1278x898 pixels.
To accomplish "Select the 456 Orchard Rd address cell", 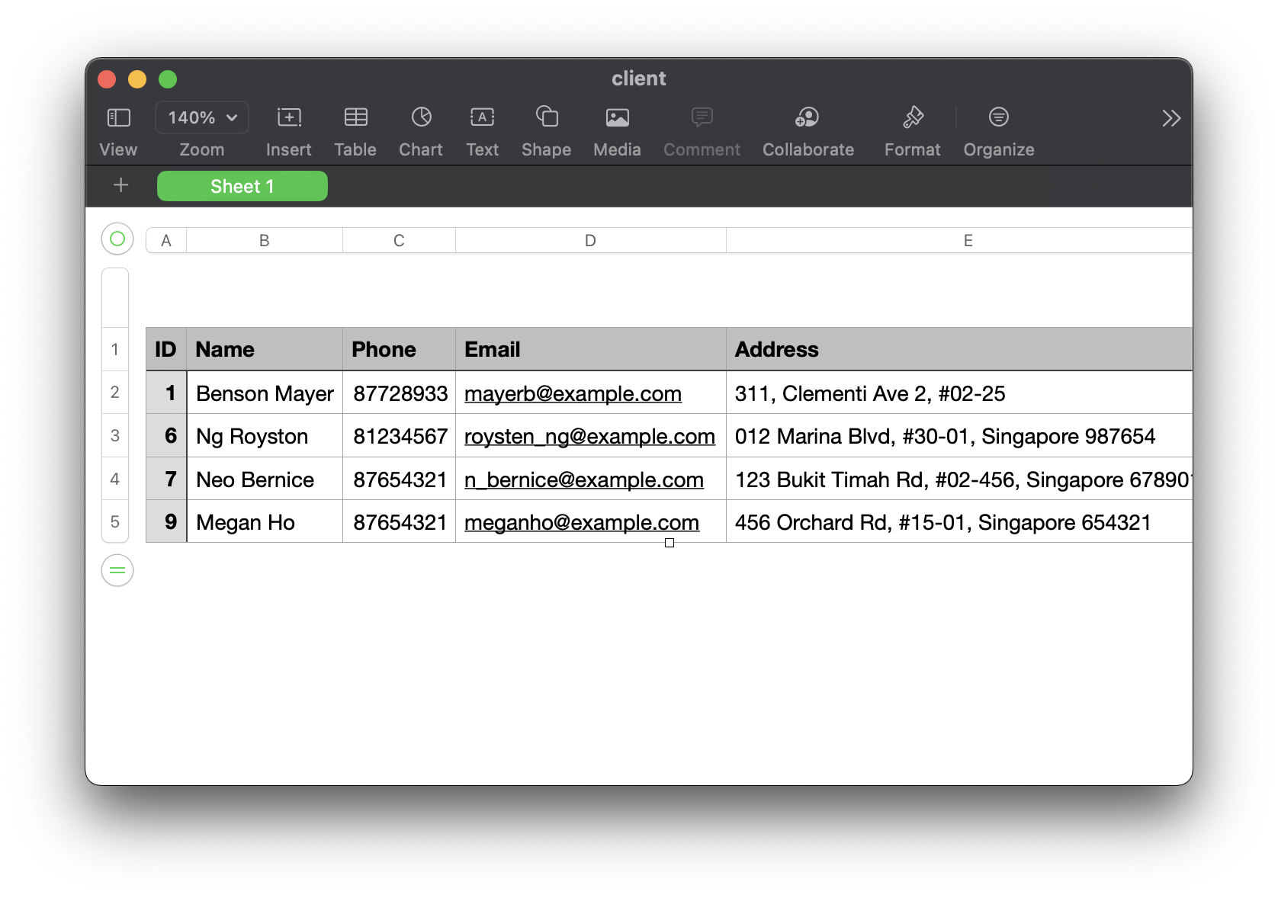I will [959, 521].
